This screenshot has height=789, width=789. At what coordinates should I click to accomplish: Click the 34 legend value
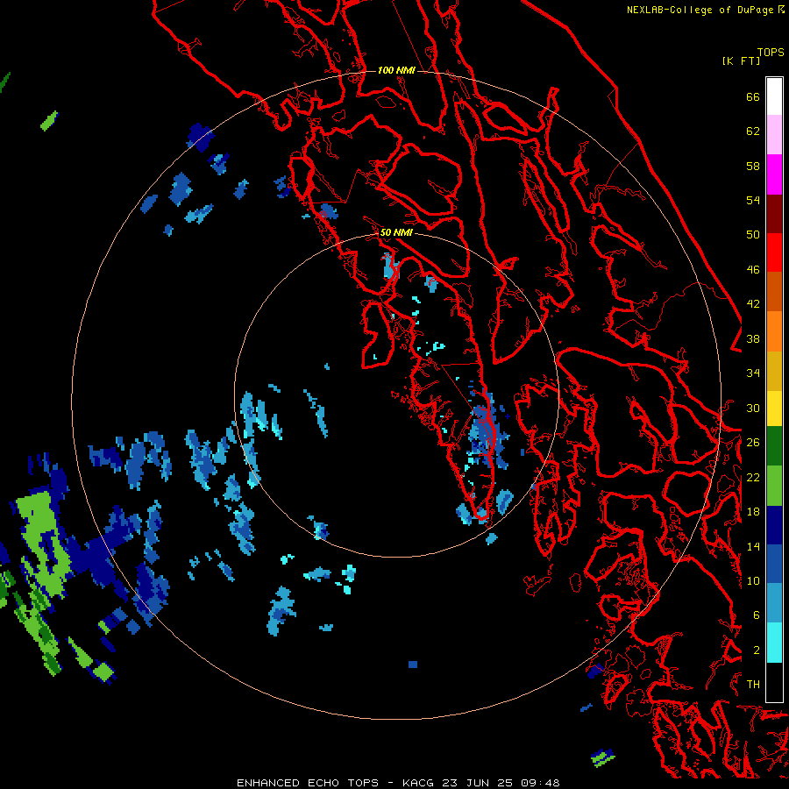click(753, 373)
